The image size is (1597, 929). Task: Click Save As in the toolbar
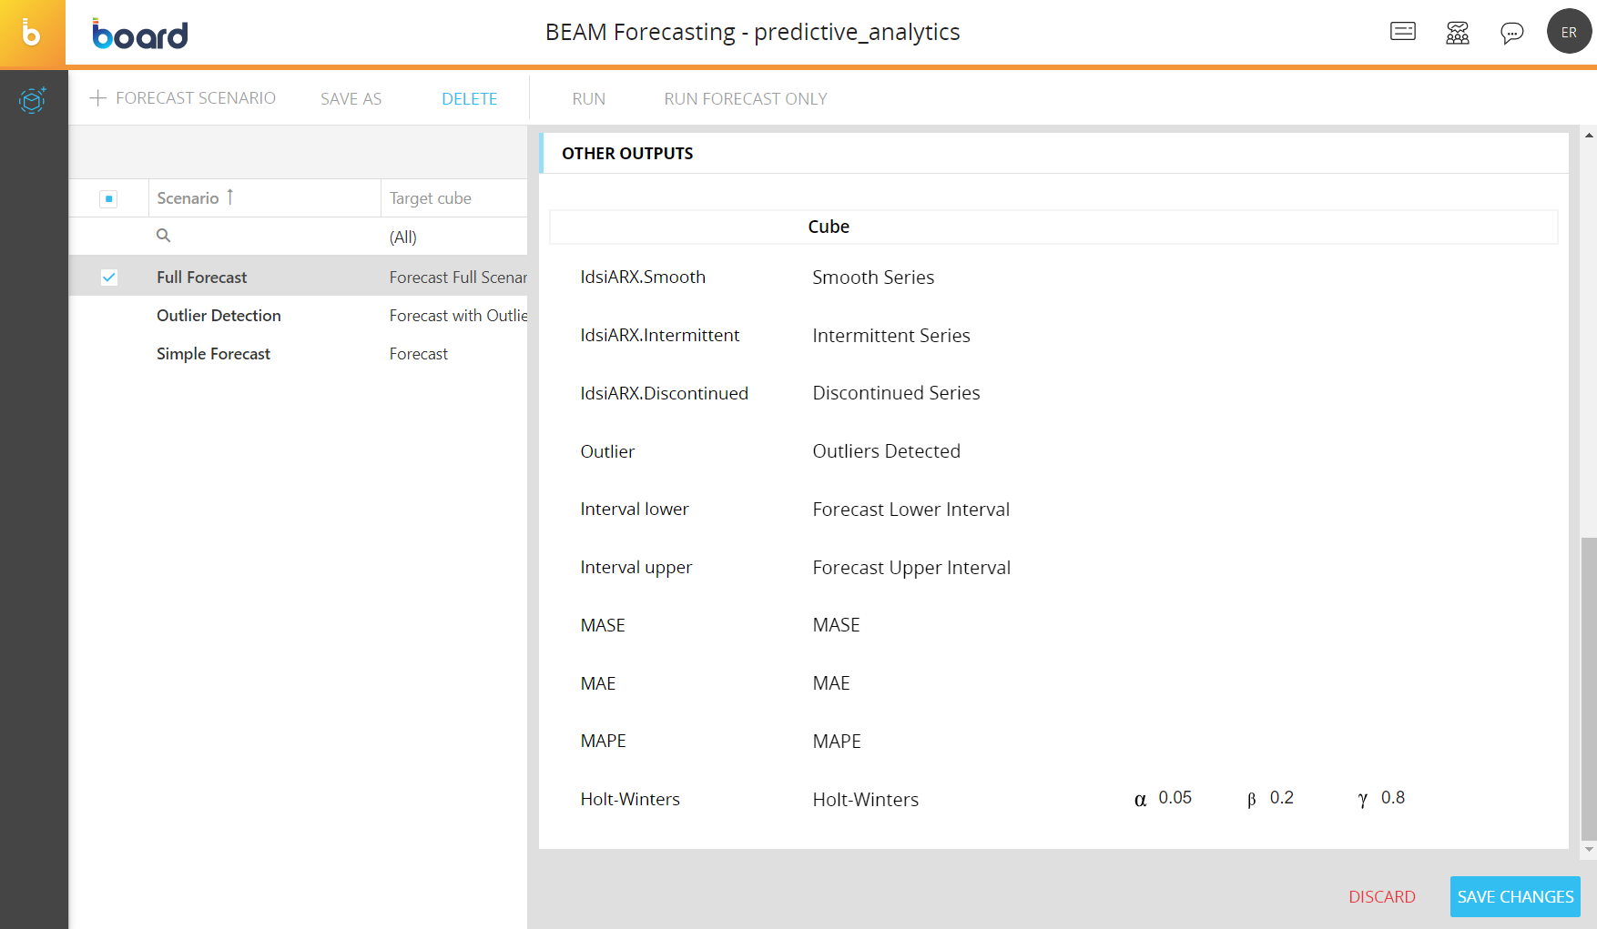[351, 99]
